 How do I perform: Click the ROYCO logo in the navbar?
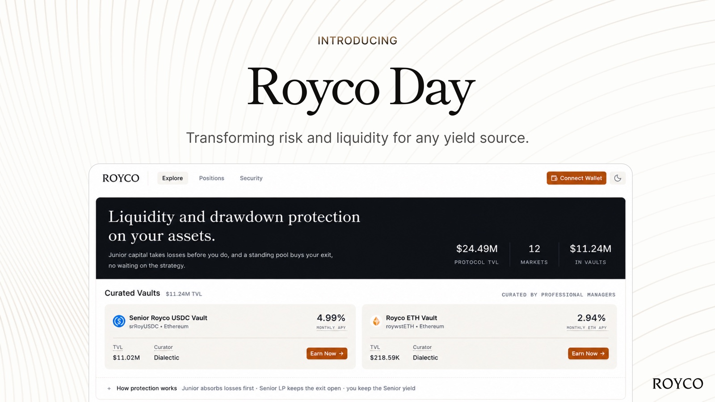tap(121, 178)
